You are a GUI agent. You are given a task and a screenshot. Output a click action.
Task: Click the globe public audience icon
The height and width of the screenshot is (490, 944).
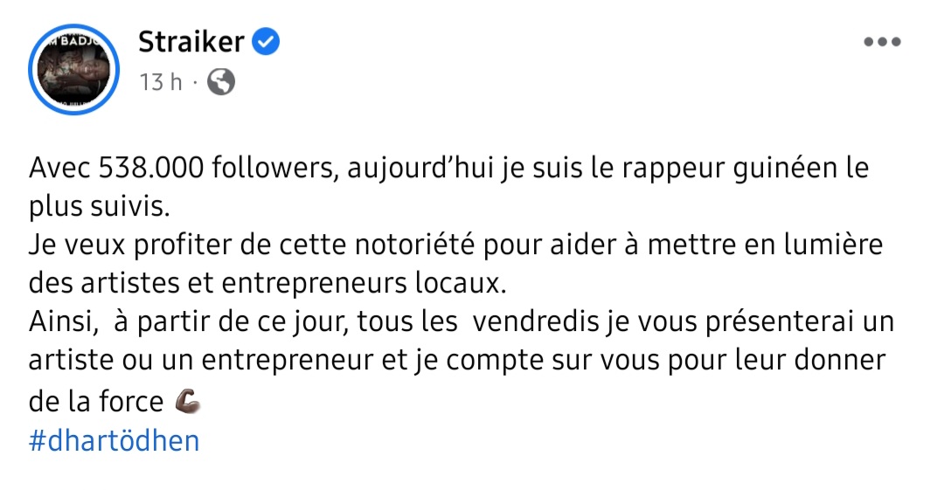point(221,81)
